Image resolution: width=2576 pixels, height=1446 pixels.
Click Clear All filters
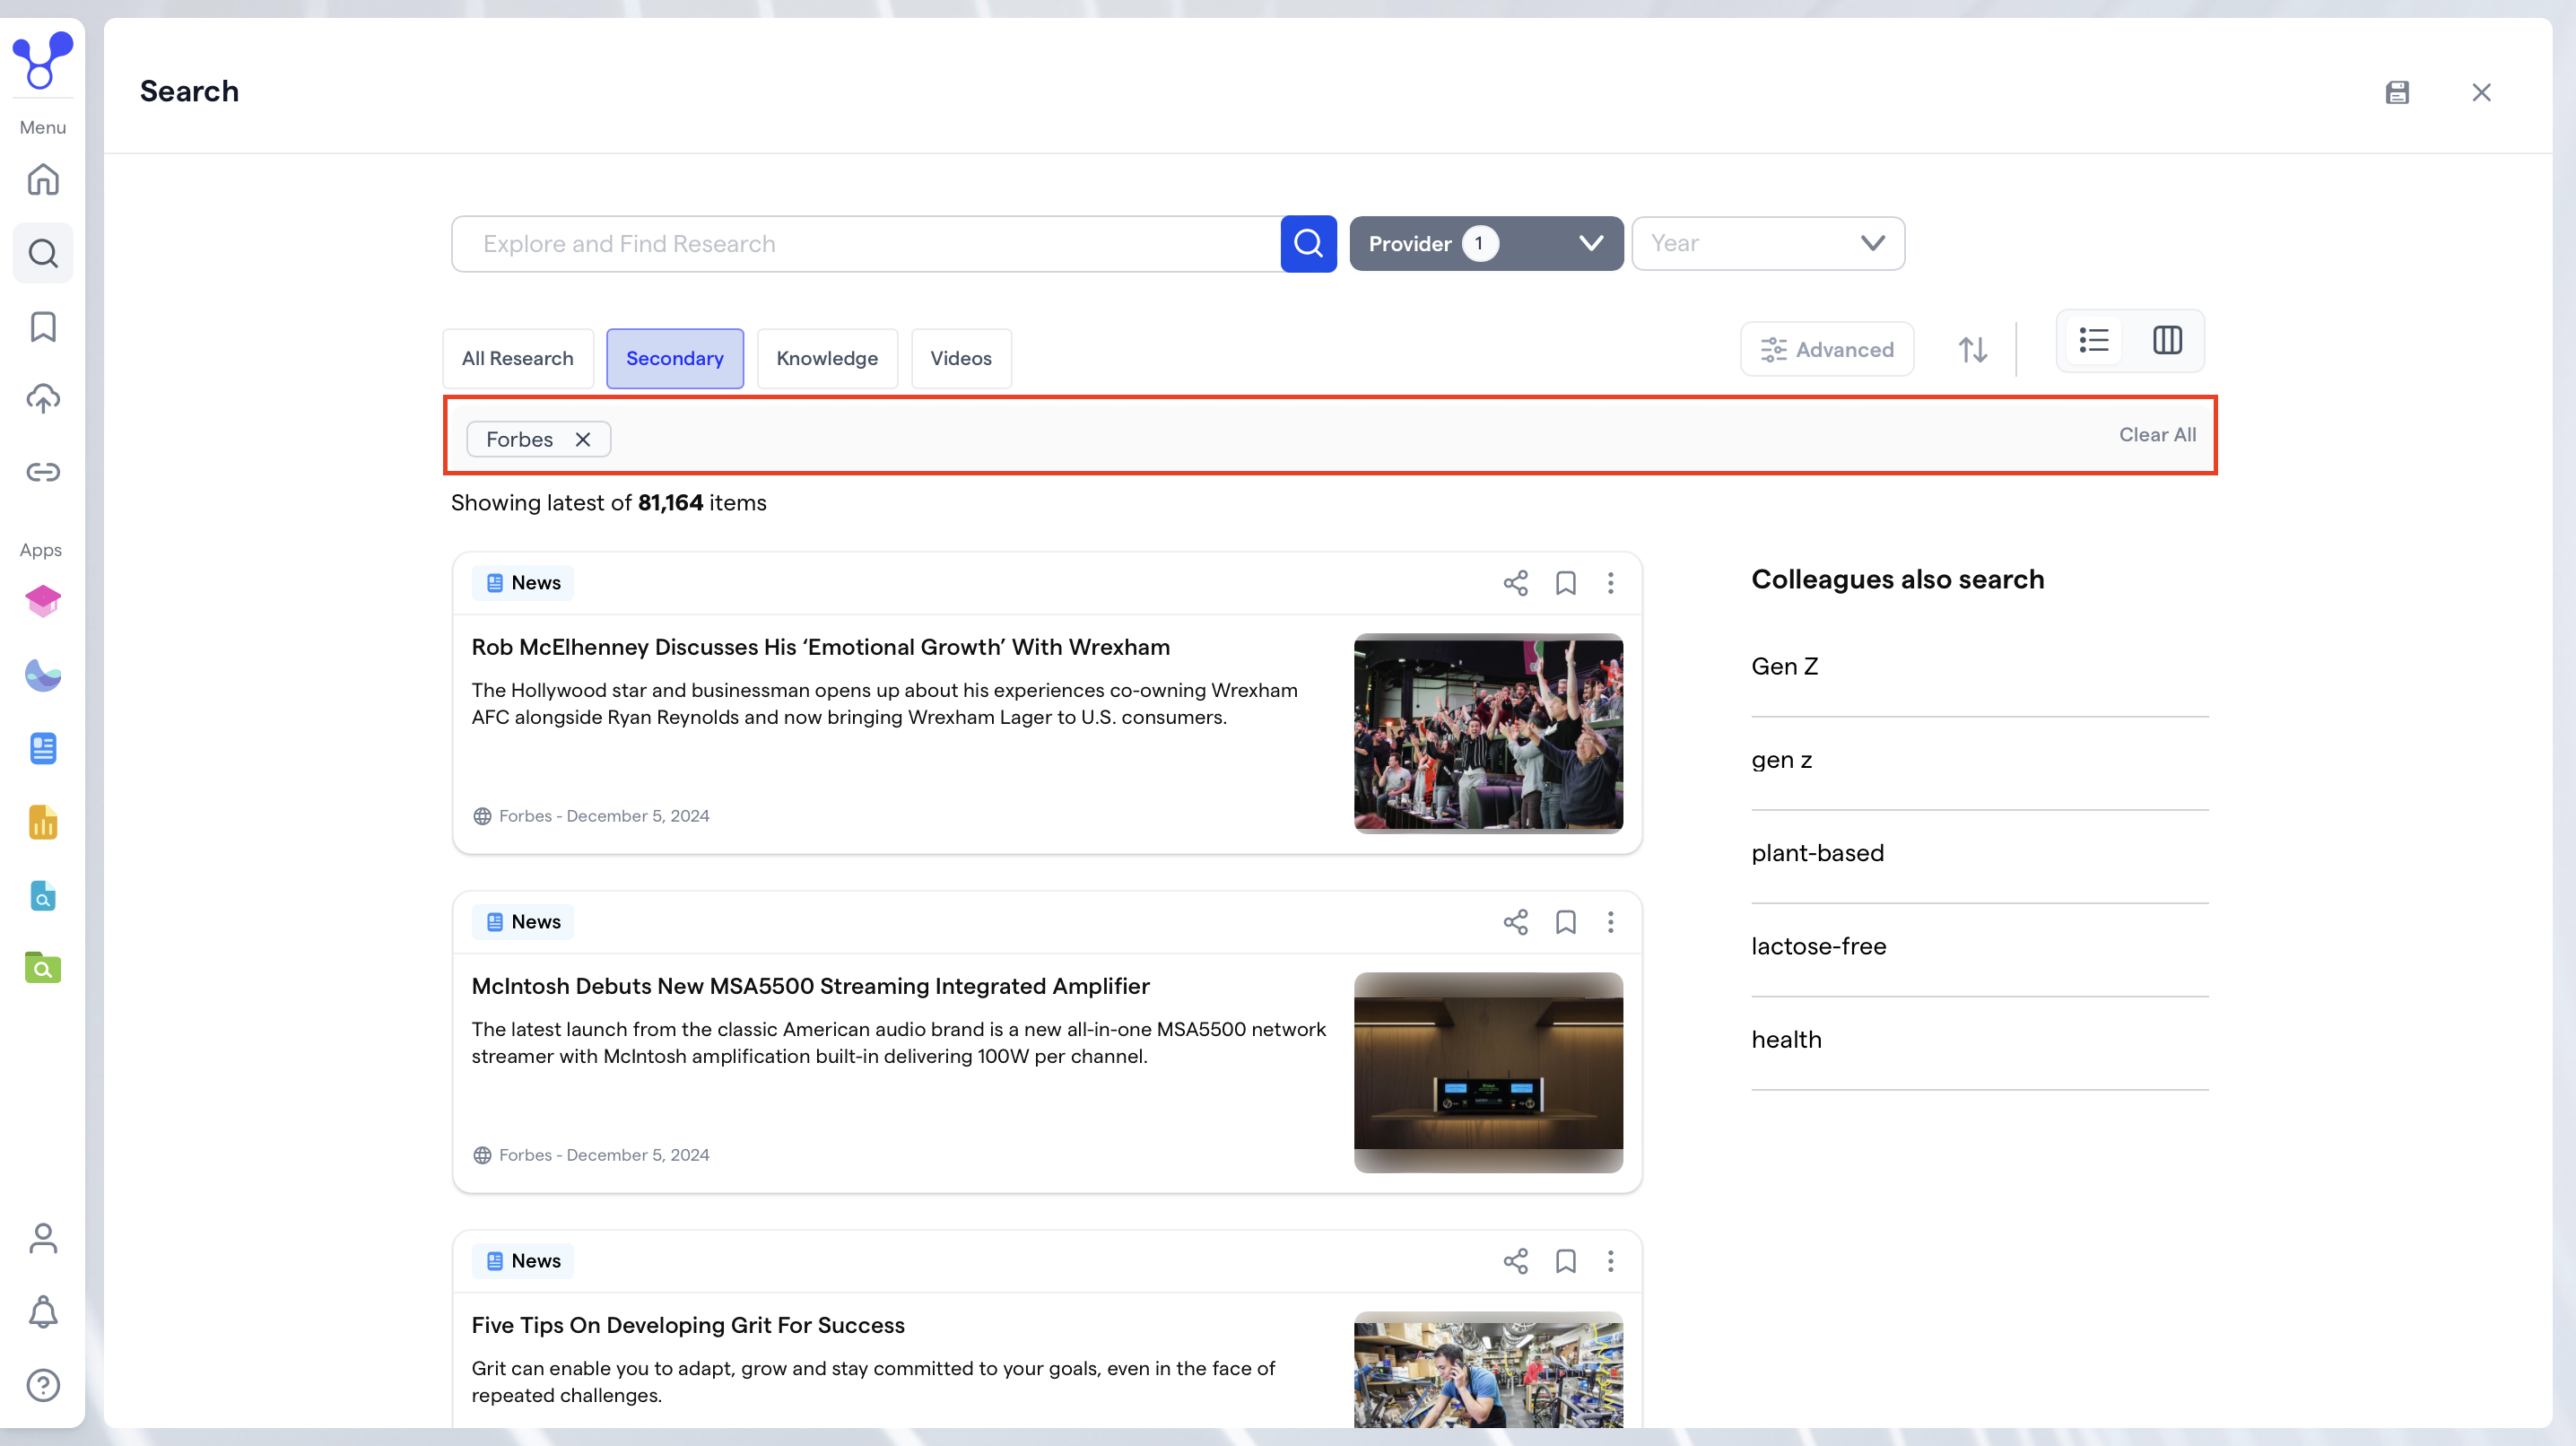click(x=2157, y=434)
